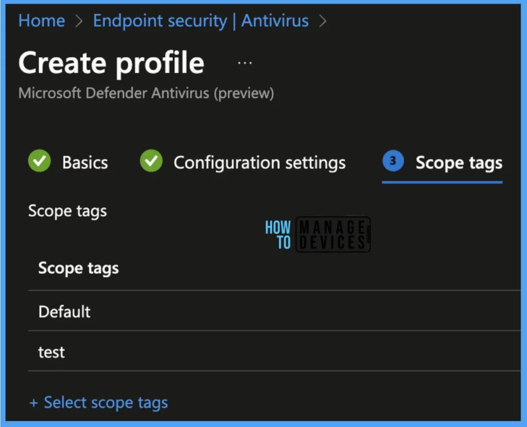
Task: Click the green checkmark for Configuration settings
Action: [151, 161]
